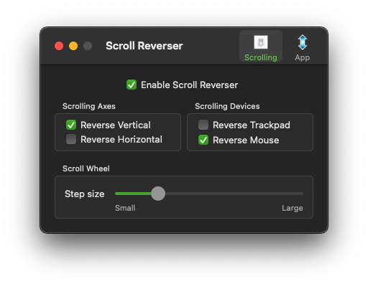
Task: Click the Scrolling Devices section heading
Action: (227, 106)
